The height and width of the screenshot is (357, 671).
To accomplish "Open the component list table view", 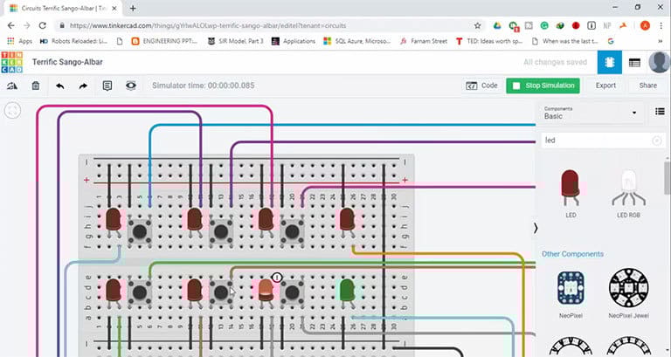I will (x=634, y=62).
